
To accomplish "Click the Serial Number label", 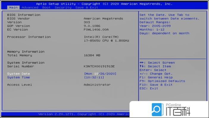I will click(21, 66).
